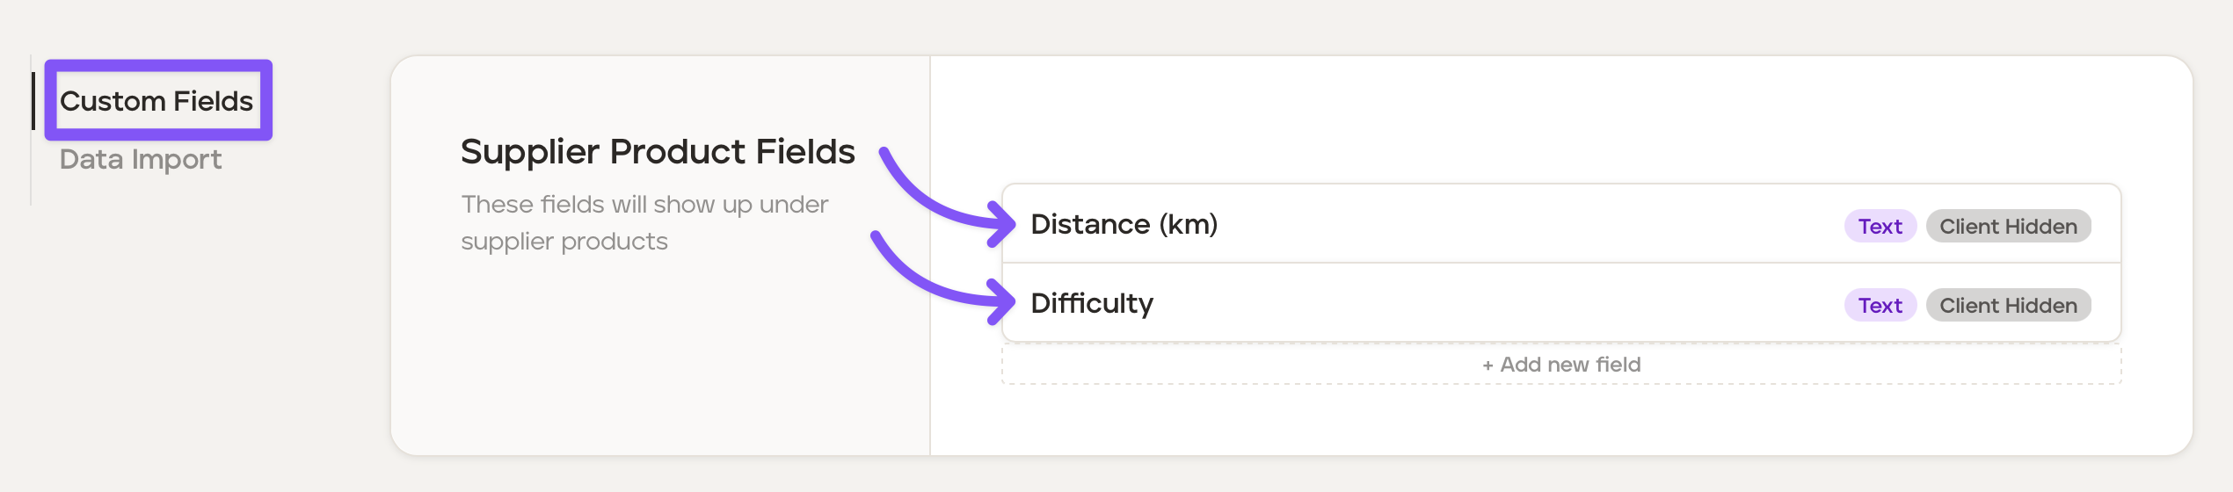Screen dimensions: 2233x492
Task: Click the Supplier Product Fields heading
Action: click(658, 151)
